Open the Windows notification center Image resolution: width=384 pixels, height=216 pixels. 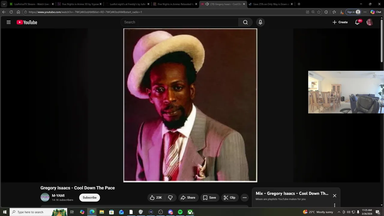pos(378,212)
